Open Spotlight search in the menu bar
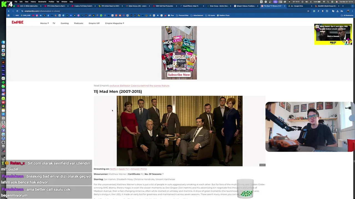355x199 pixels. (x=328, y=2)
